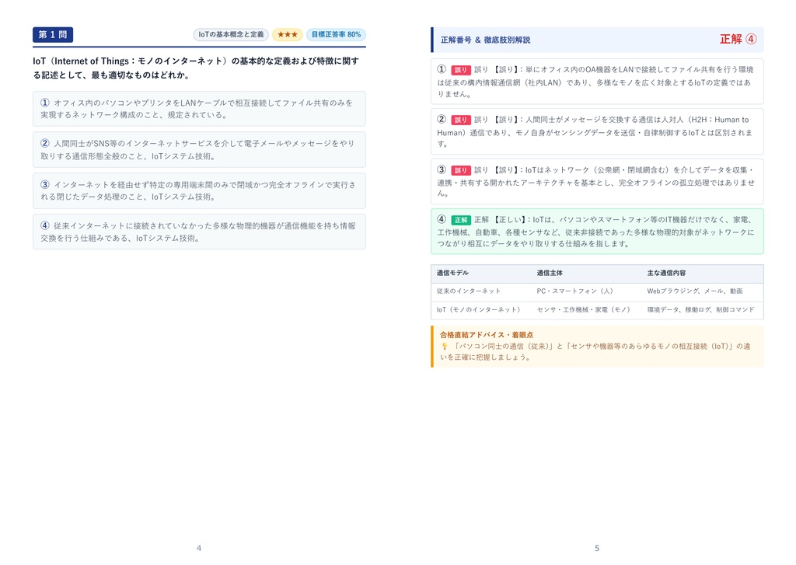Click the Webブラウジング、メール、動画 table cell
This screenshot has width=796, height=565.
pos(694,291)
